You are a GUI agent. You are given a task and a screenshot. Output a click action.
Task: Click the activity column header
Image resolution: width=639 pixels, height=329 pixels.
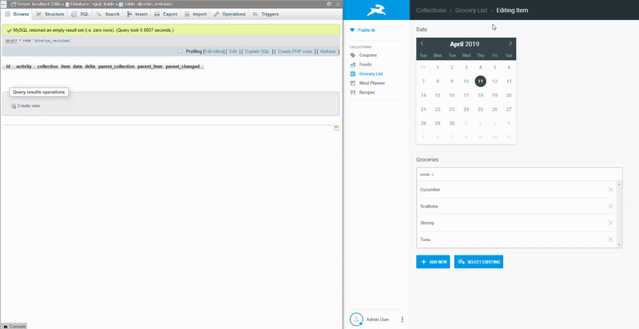pos(24,66)
